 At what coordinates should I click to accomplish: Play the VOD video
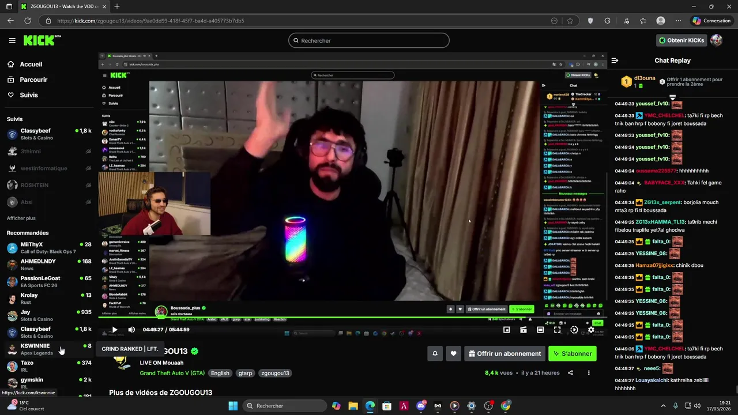click(114, 330)
